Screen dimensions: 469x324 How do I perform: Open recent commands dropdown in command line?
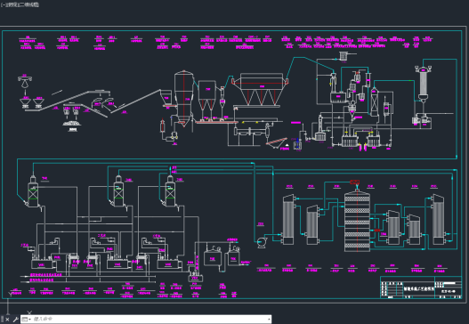click(x=27, y=320)
